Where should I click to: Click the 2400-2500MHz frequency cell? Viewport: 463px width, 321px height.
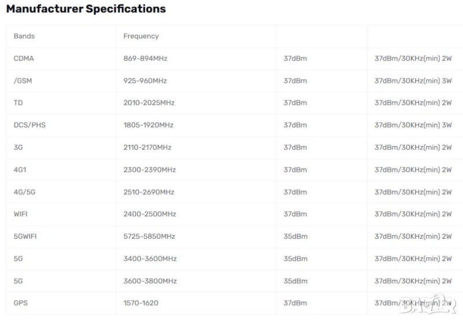pyautogui.click(x=149, y=214)
